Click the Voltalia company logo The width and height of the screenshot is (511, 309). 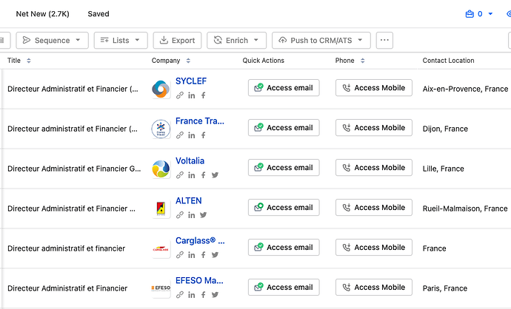tap(161, 169)
